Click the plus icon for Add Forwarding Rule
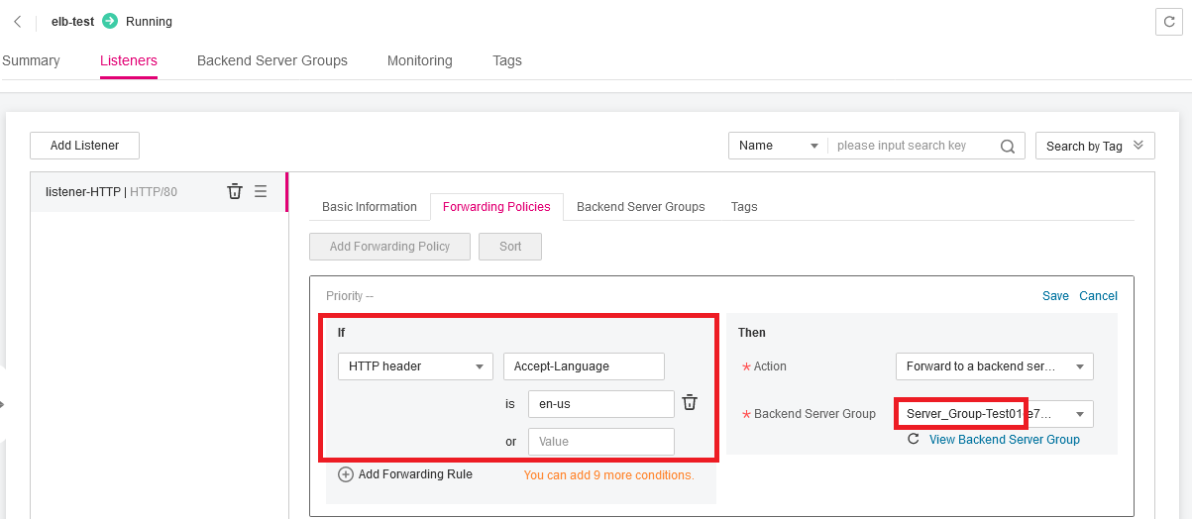Image resolution: width=1192 pixels, height=519 pixels. tap(346, 474)
